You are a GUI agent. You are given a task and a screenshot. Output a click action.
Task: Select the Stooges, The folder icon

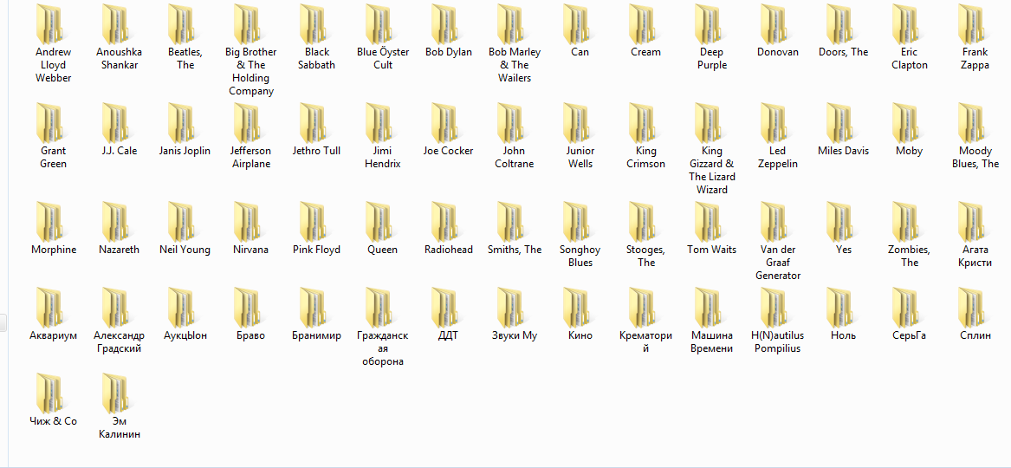point(642,221)
